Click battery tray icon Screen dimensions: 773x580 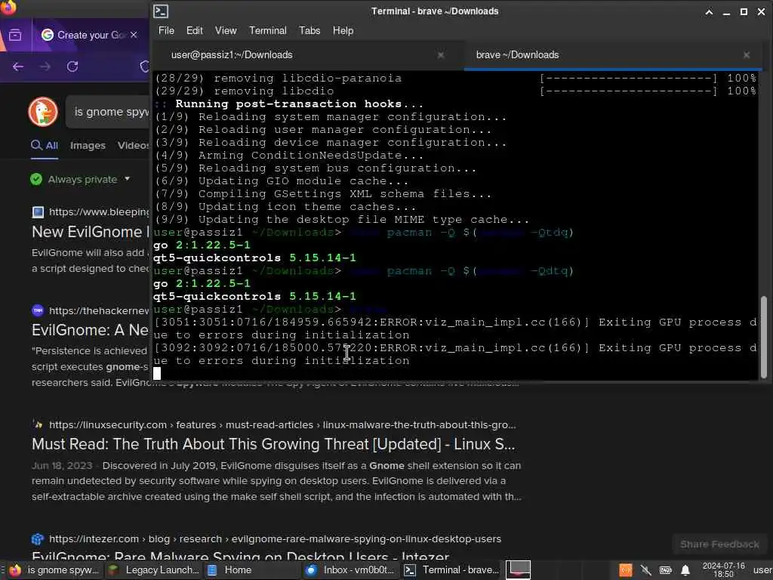point(666,571)
